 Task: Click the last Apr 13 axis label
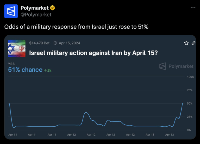(170, 135)
